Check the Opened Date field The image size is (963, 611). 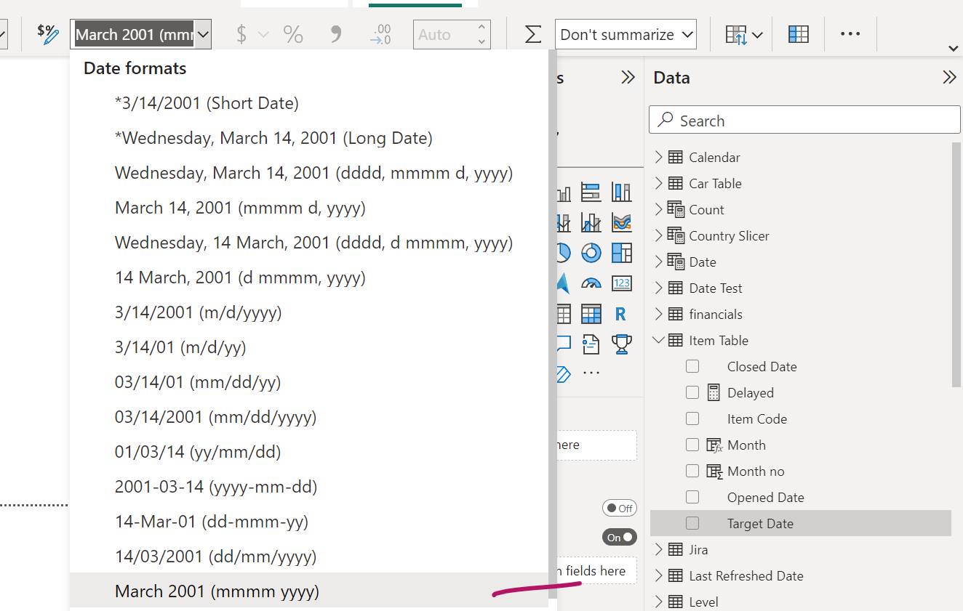click(692, 498)
